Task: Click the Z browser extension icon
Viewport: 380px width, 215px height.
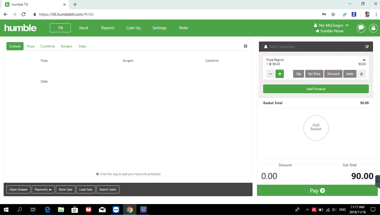Action: point(354,14)
